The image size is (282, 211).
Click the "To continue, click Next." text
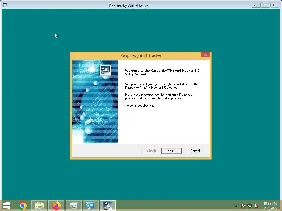[140, 105]
